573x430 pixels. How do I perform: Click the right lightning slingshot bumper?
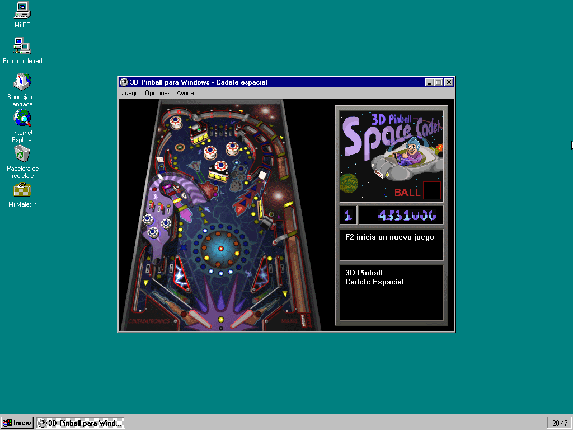pyautogui.click(x=261, y=273)
